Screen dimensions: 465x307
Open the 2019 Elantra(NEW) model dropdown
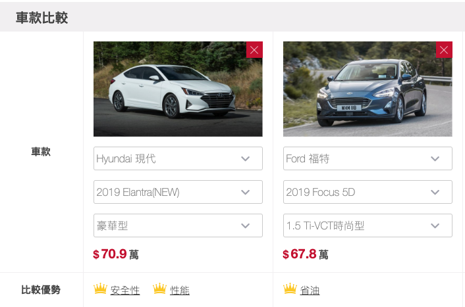pos(178,192)
